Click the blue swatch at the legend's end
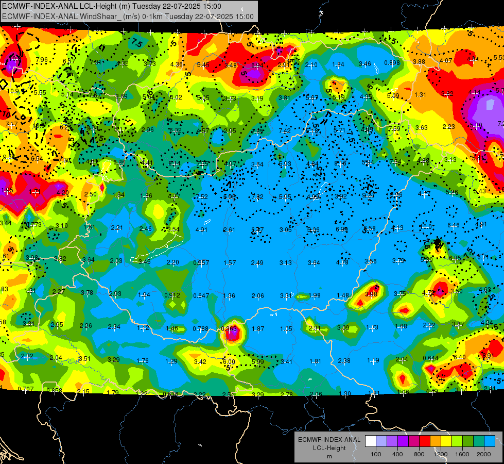The image size is (504, 464). point(490,441)
